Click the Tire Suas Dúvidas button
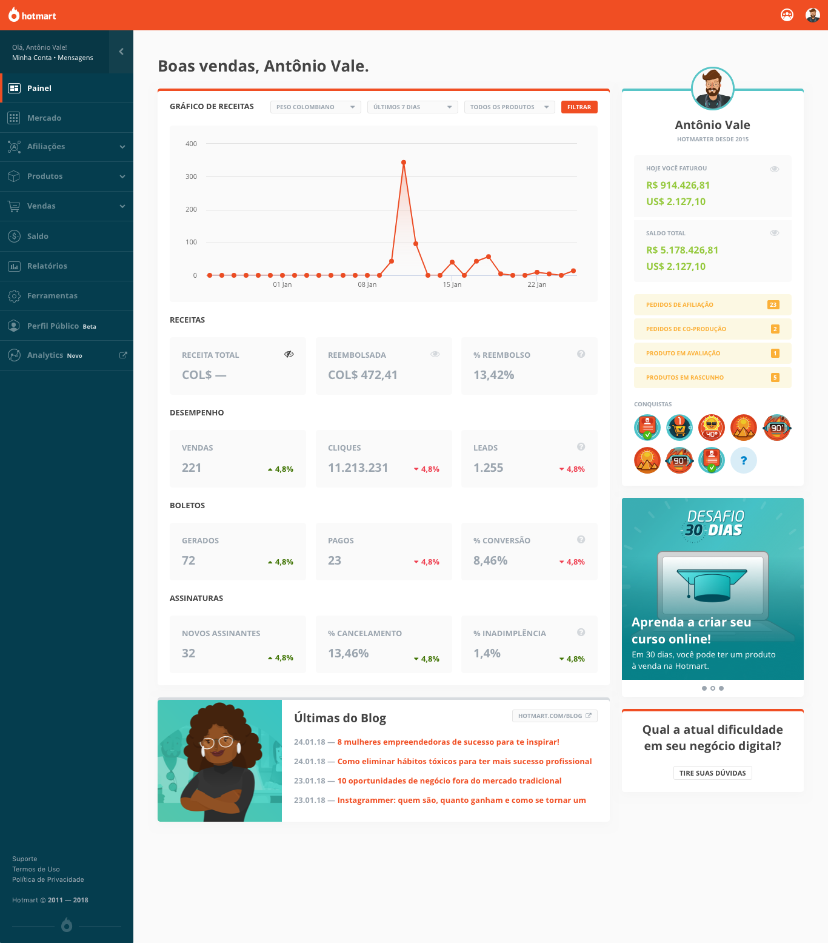This screenshot has width=828, height=943. pyautogui.click(x=712, y=773)
